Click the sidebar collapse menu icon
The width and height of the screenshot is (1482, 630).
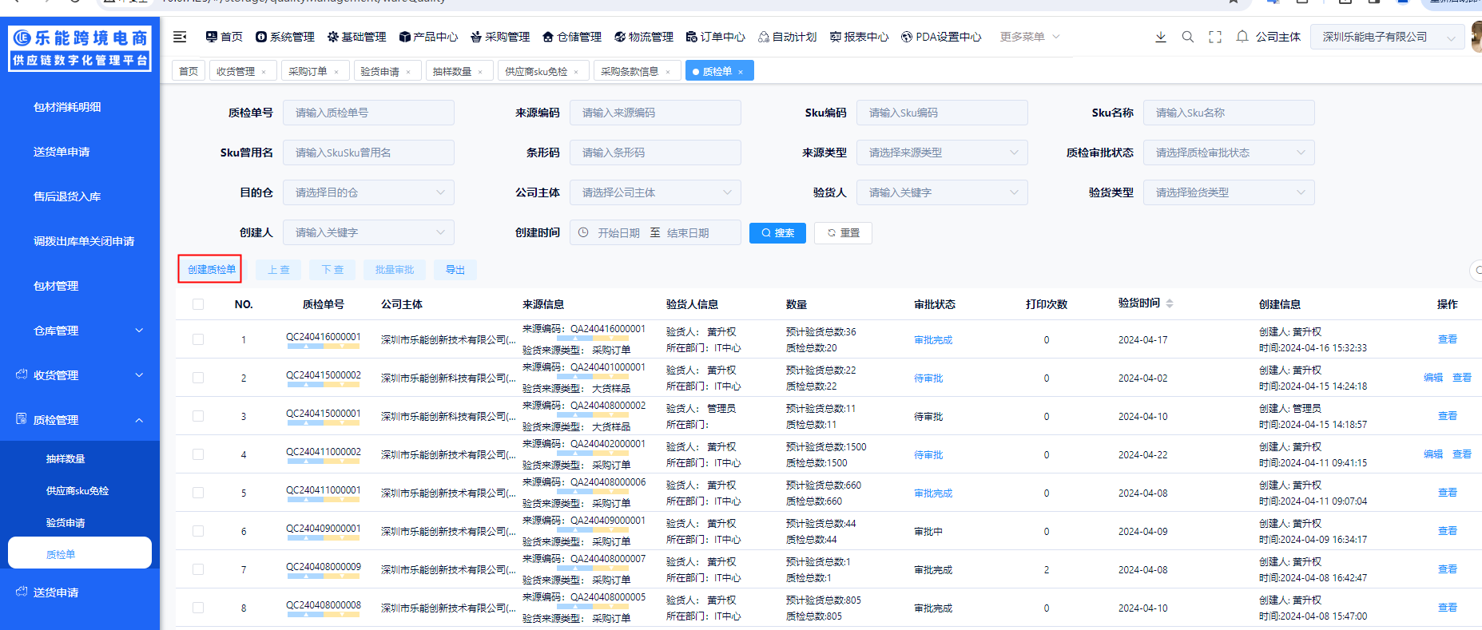180,37
